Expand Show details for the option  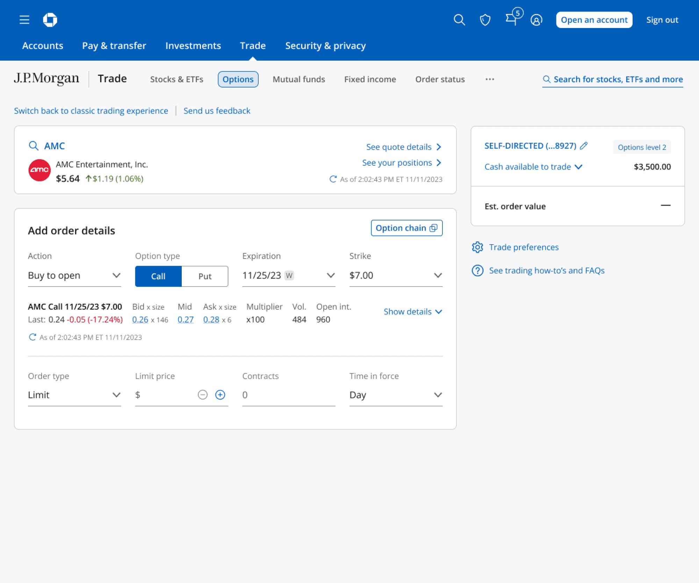[413, 311]
